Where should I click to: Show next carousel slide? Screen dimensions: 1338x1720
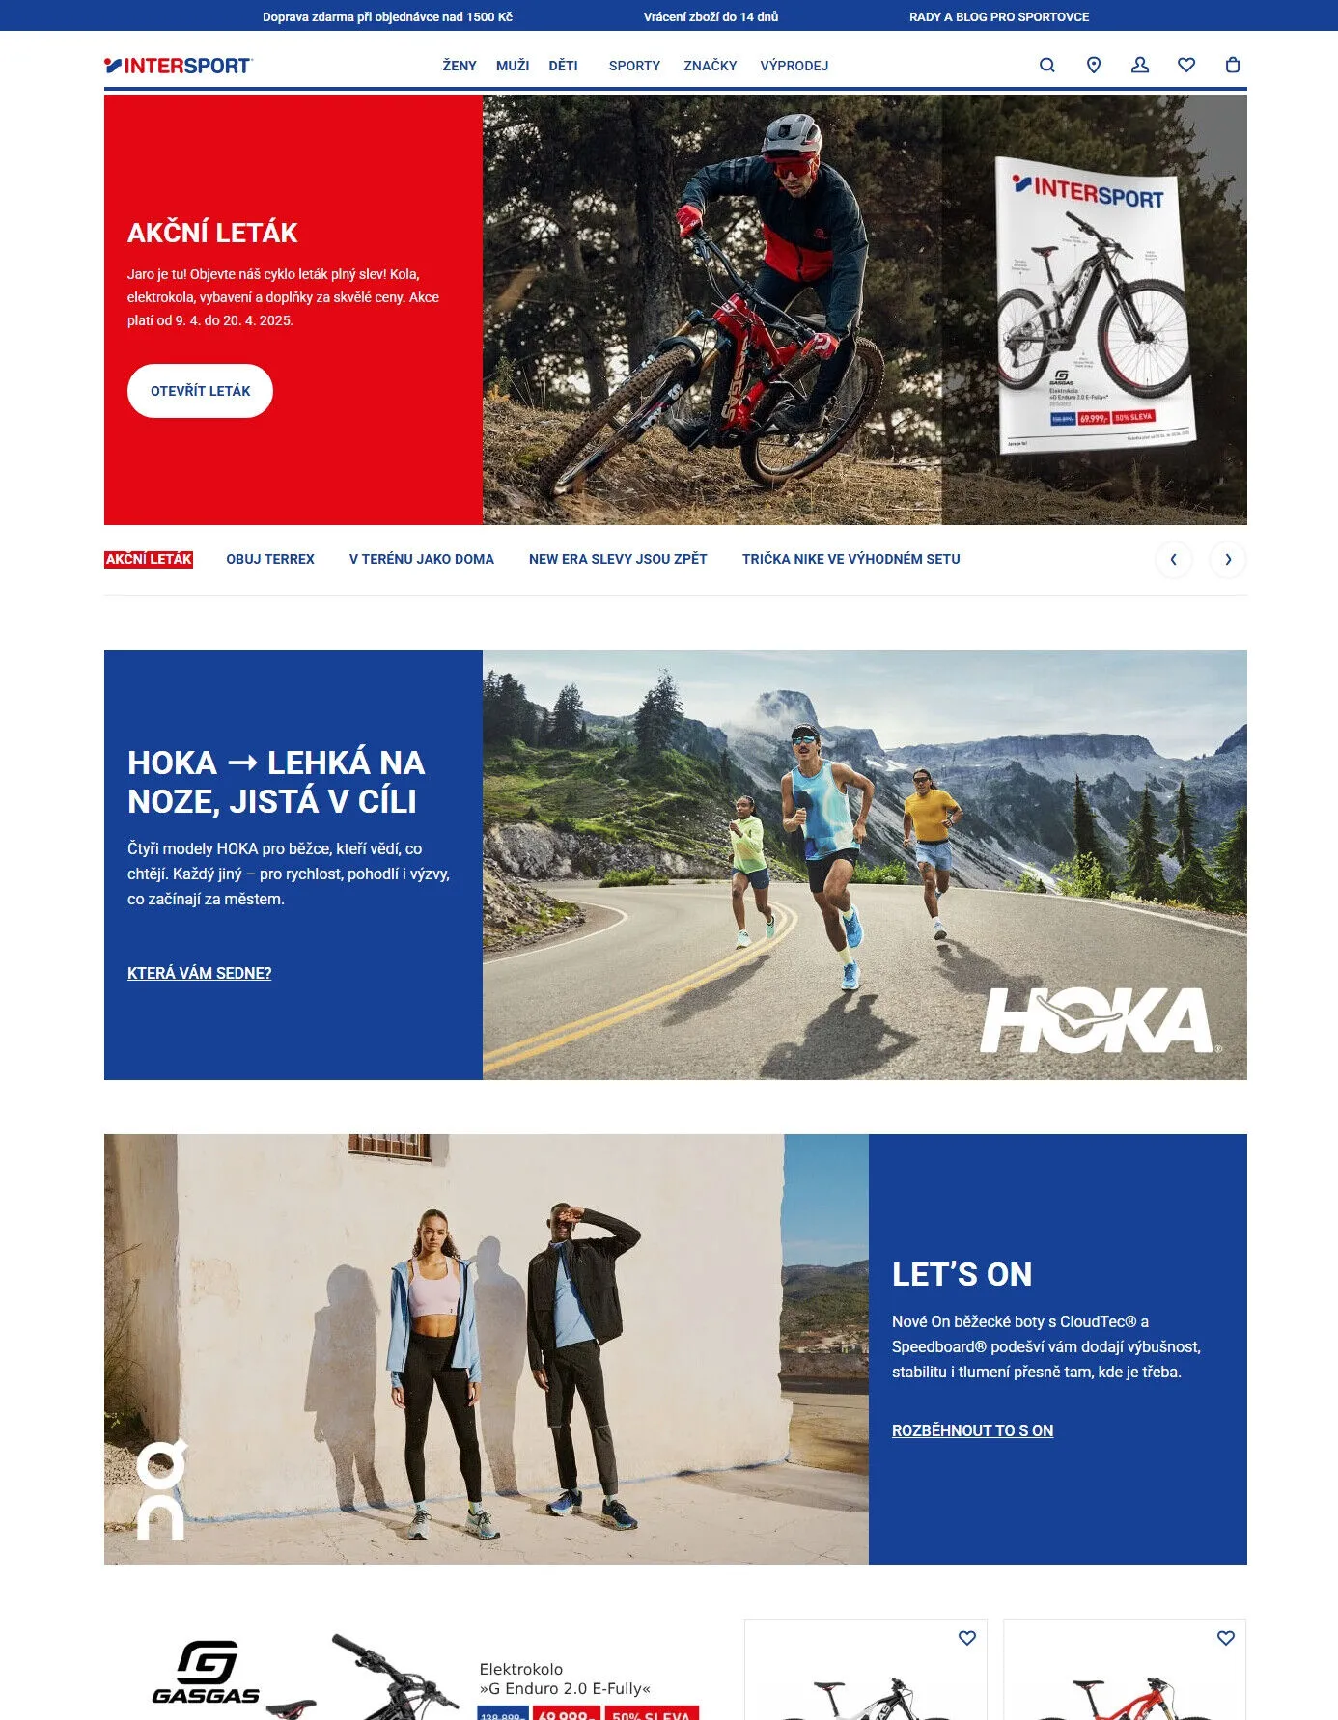1228,559
